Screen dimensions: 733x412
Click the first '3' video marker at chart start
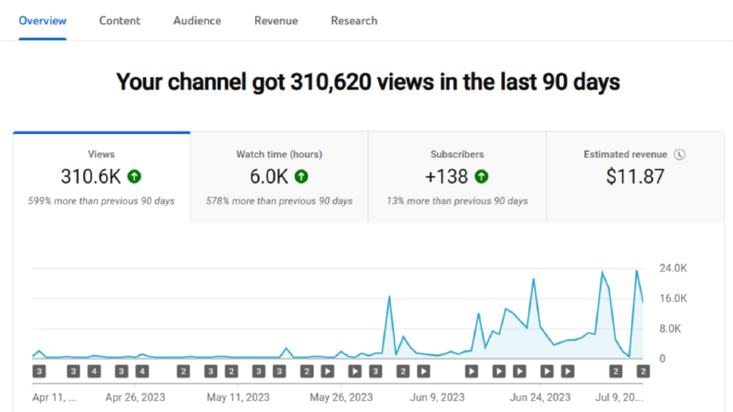(39, 371)
